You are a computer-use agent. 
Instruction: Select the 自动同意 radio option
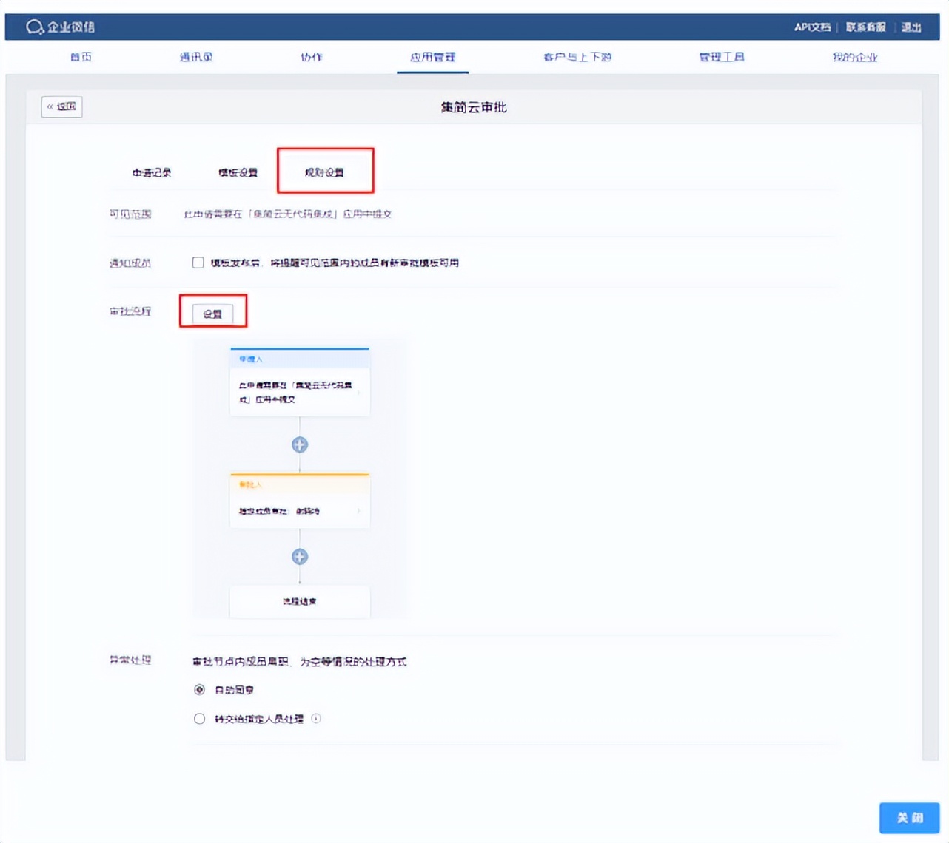pos(198,689)
